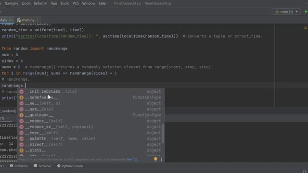Open the Terminal tool window
308x173 pixels.
42,166
